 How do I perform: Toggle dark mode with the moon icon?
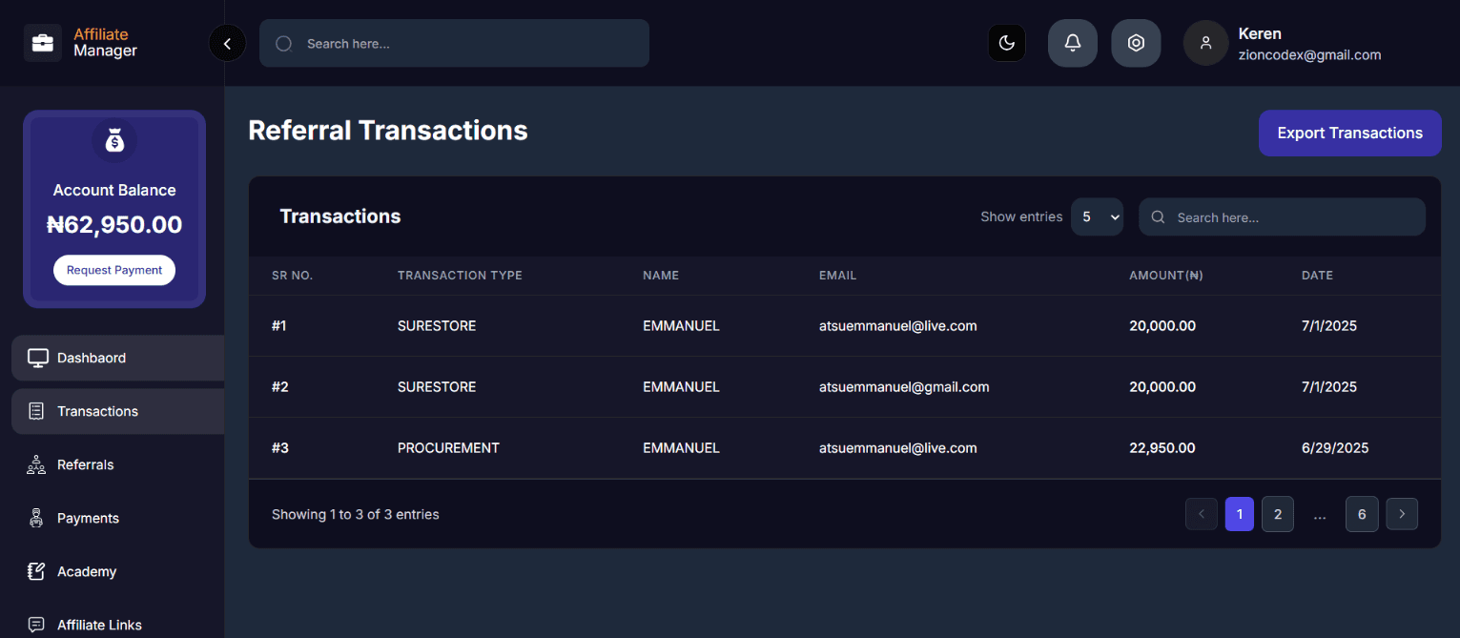[x=1006, y=43]
